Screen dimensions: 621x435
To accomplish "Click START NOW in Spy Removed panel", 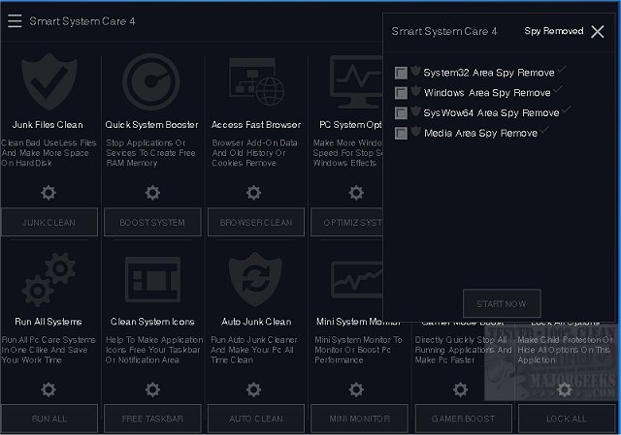I will click(502, 303).
